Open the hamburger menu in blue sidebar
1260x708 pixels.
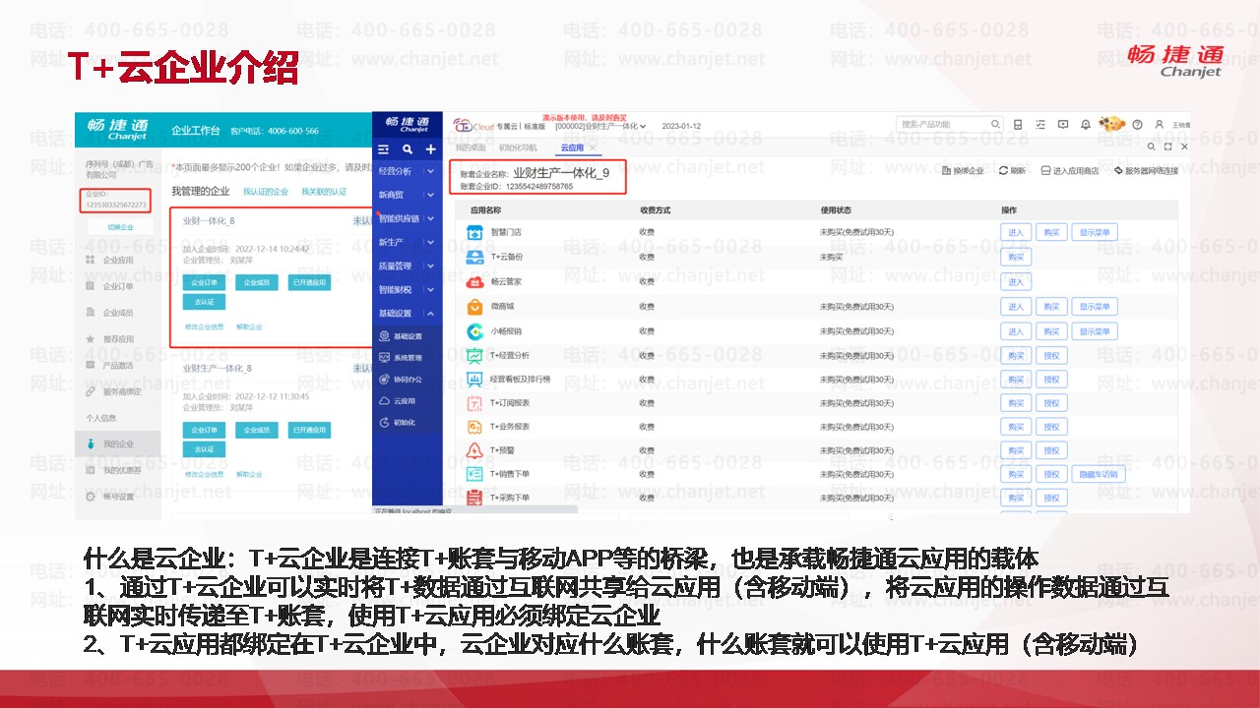(x=384, y=149)
